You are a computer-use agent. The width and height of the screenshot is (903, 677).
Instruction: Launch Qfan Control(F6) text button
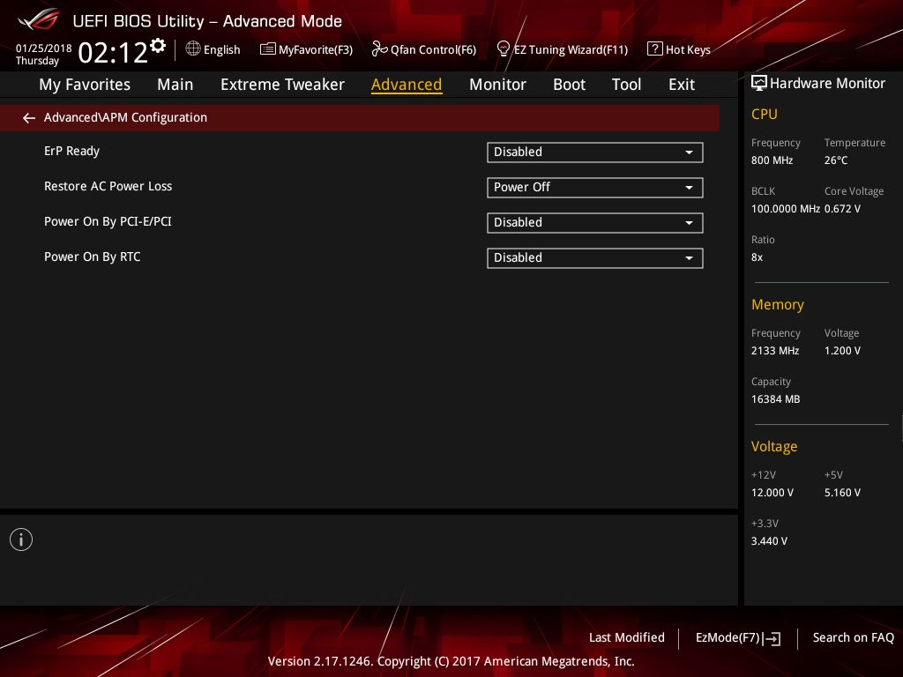(x=433, y=50)
